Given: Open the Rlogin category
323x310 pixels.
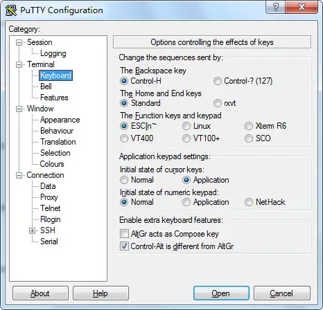Looking at the screenshot, I should [50, 219].
